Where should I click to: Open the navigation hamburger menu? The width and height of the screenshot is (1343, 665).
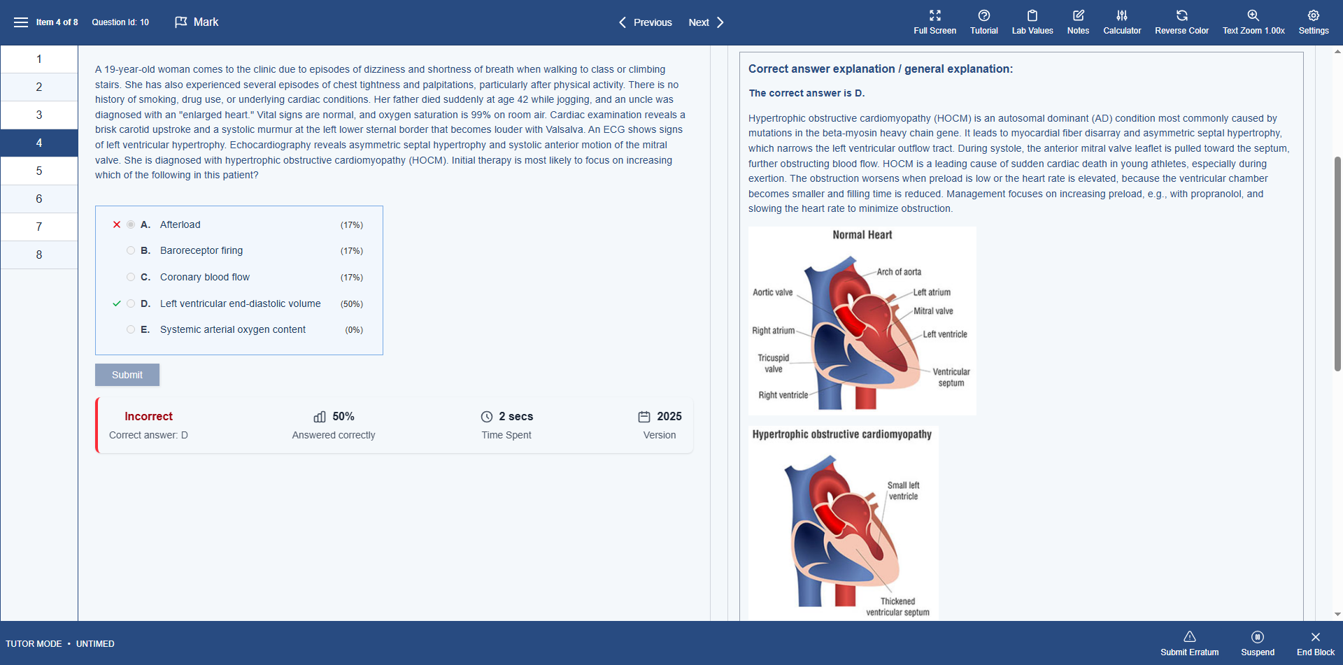pos(21,22)
